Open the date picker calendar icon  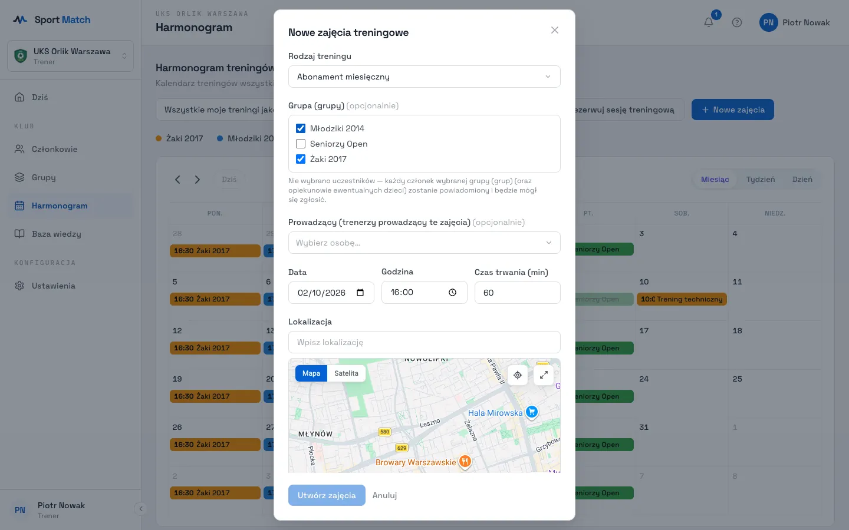point(360,293)
